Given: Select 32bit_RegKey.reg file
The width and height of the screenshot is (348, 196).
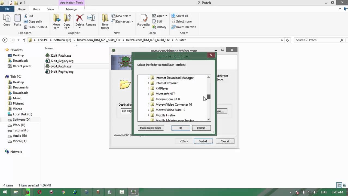Looking at the screenshot, I should coord(62,61).
